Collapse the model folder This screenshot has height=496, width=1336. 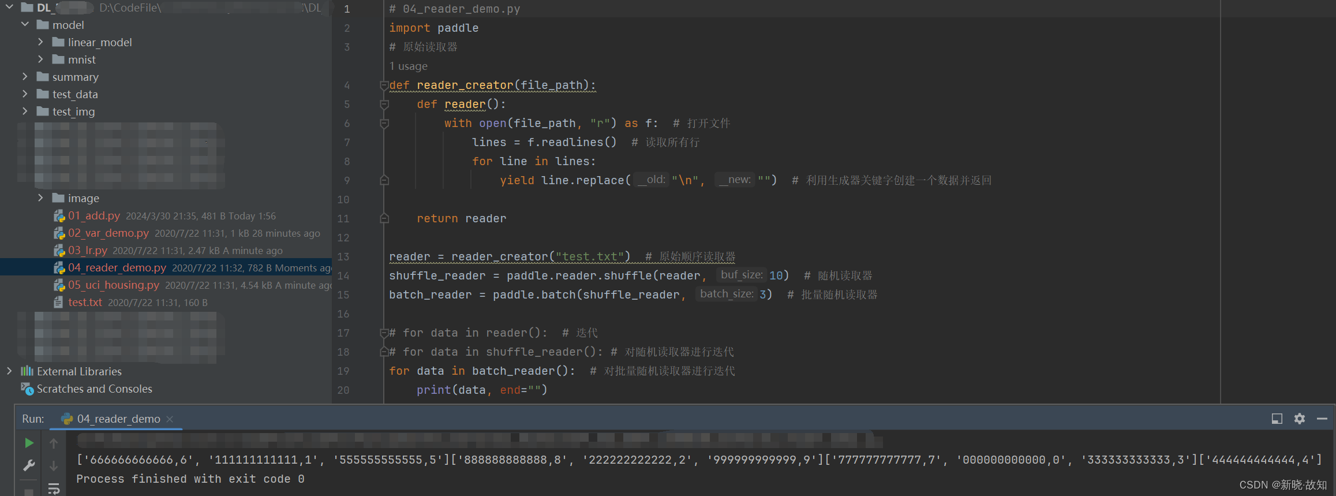pyautogui.click(x=25, y=24)
